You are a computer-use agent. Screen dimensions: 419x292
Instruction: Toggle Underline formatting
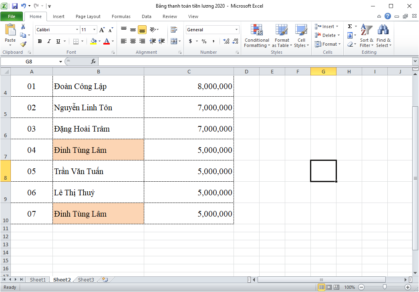click(57, 41)
